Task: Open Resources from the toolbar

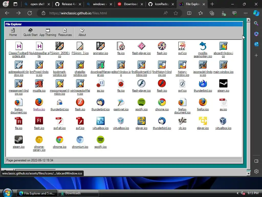Action: click(65, 33)
